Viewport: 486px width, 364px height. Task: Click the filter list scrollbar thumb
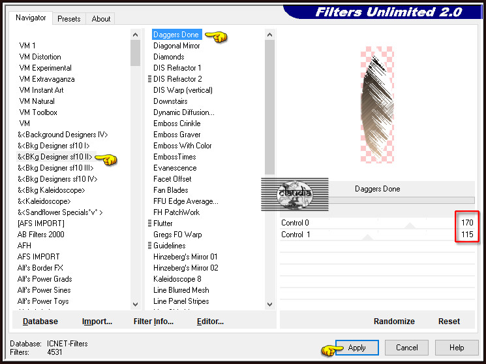269,107
